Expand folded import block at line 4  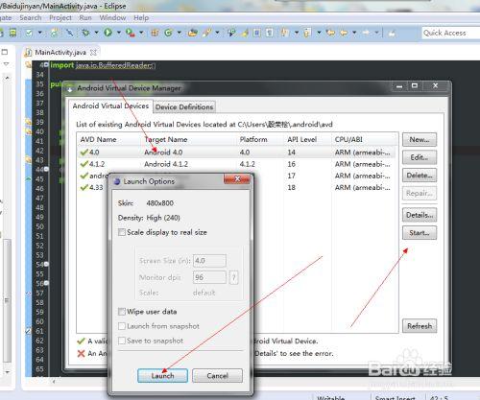tap(47, 65)
